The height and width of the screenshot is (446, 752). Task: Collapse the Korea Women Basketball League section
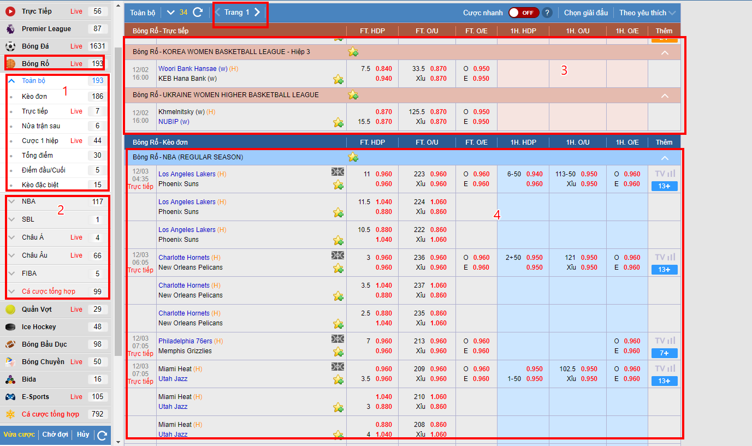tap(665, 53)
